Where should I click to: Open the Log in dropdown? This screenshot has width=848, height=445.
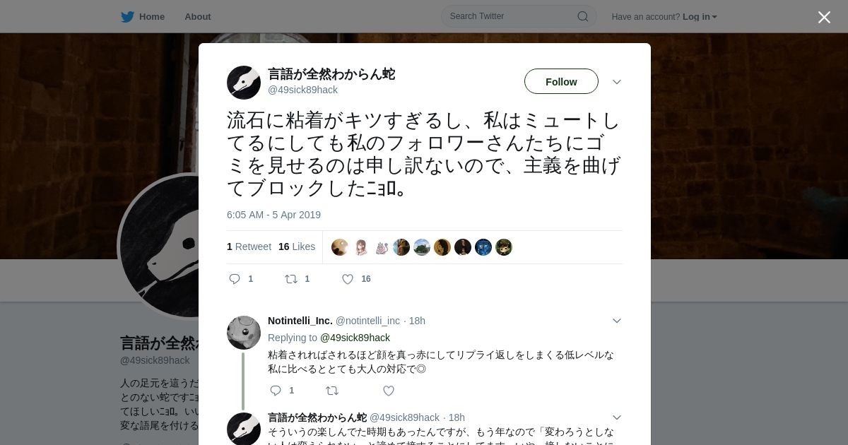click(x=700, y=17)
